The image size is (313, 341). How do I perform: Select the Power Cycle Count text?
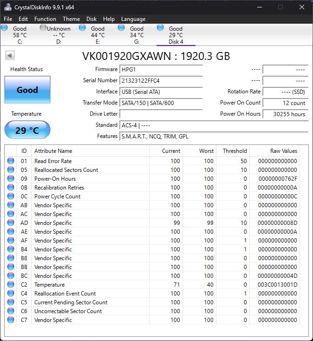(58, 197)
